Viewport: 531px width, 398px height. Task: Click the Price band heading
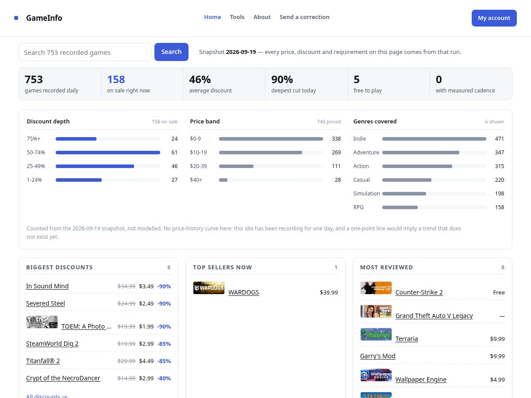pyautogui.click(x=205, y=121)
